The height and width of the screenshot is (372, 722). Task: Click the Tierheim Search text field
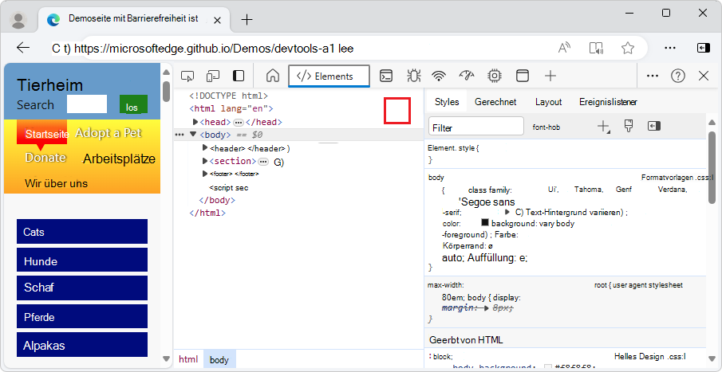point(87,104)
